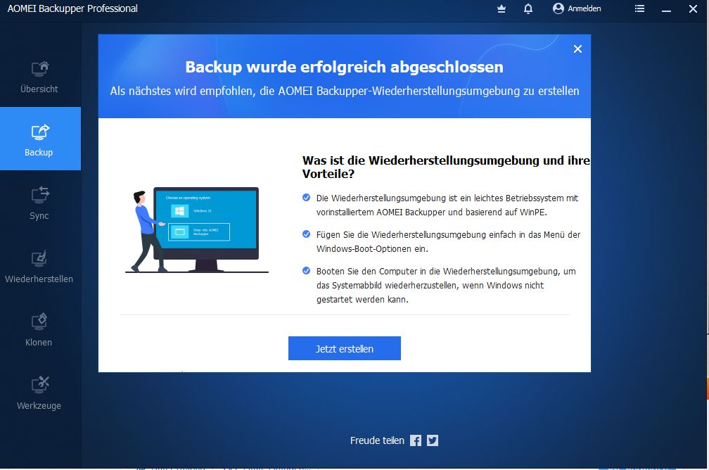Open the Werkzeuge section
The image size is (709, 470).
[x=40, y=392]
